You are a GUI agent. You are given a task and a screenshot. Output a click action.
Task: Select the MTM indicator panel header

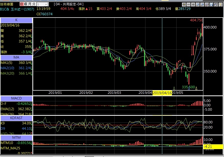(x=16, y=138)
